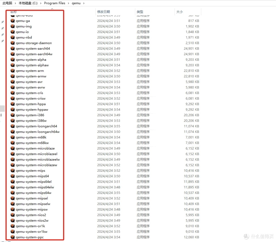Click the sort arrow above name column
Viewport: 276px width, 242px height.
click(x=52, y=9)
